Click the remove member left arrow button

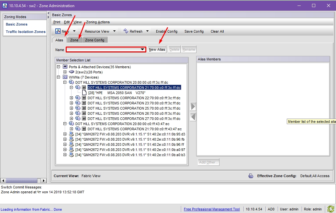pos(193,117)
